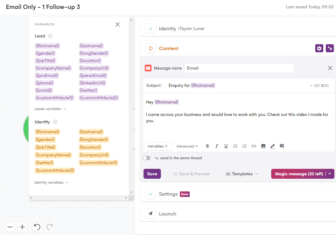Insert Lead {{twitter}} variable

(88, 90)
